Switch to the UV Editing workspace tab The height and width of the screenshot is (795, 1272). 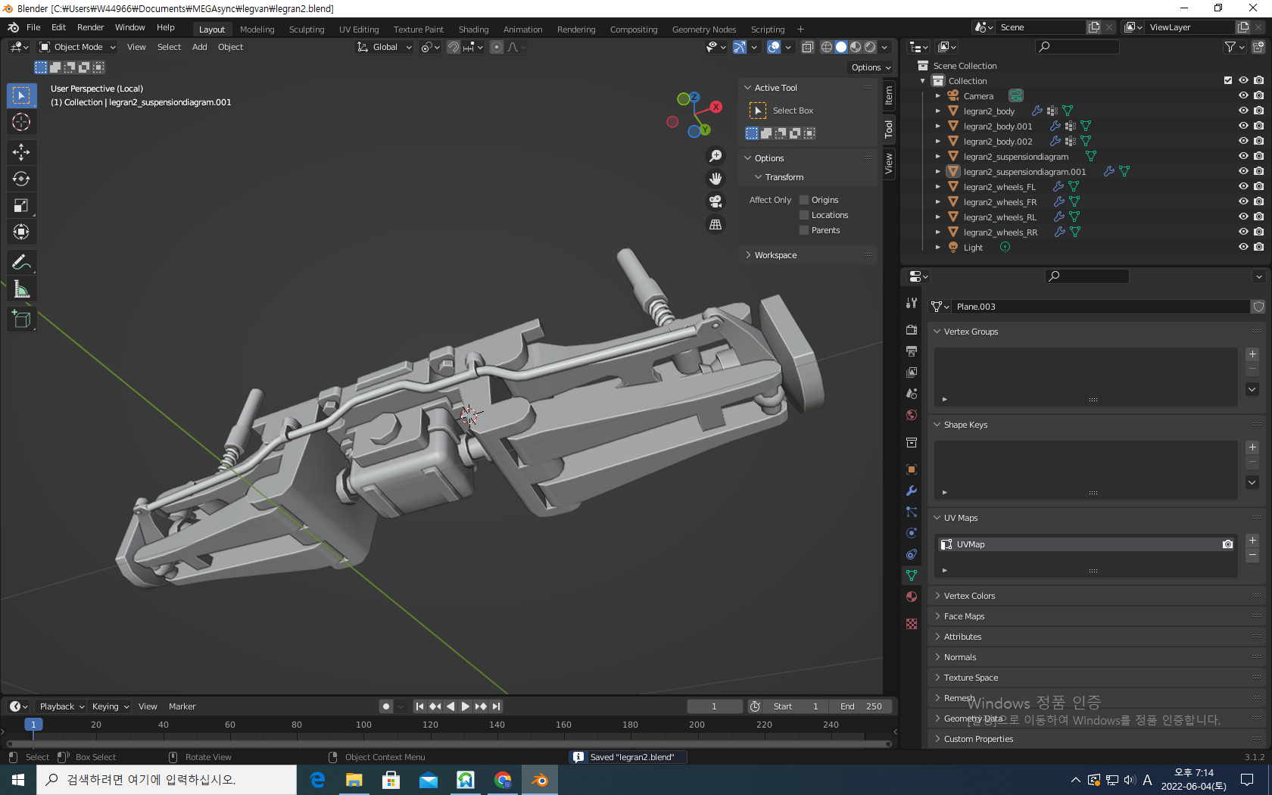[x=358, y=30]
